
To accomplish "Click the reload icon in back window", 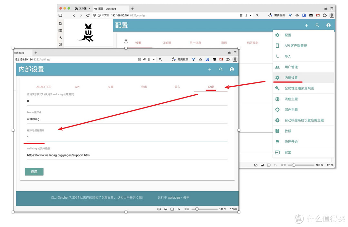I will pos(88,15).
